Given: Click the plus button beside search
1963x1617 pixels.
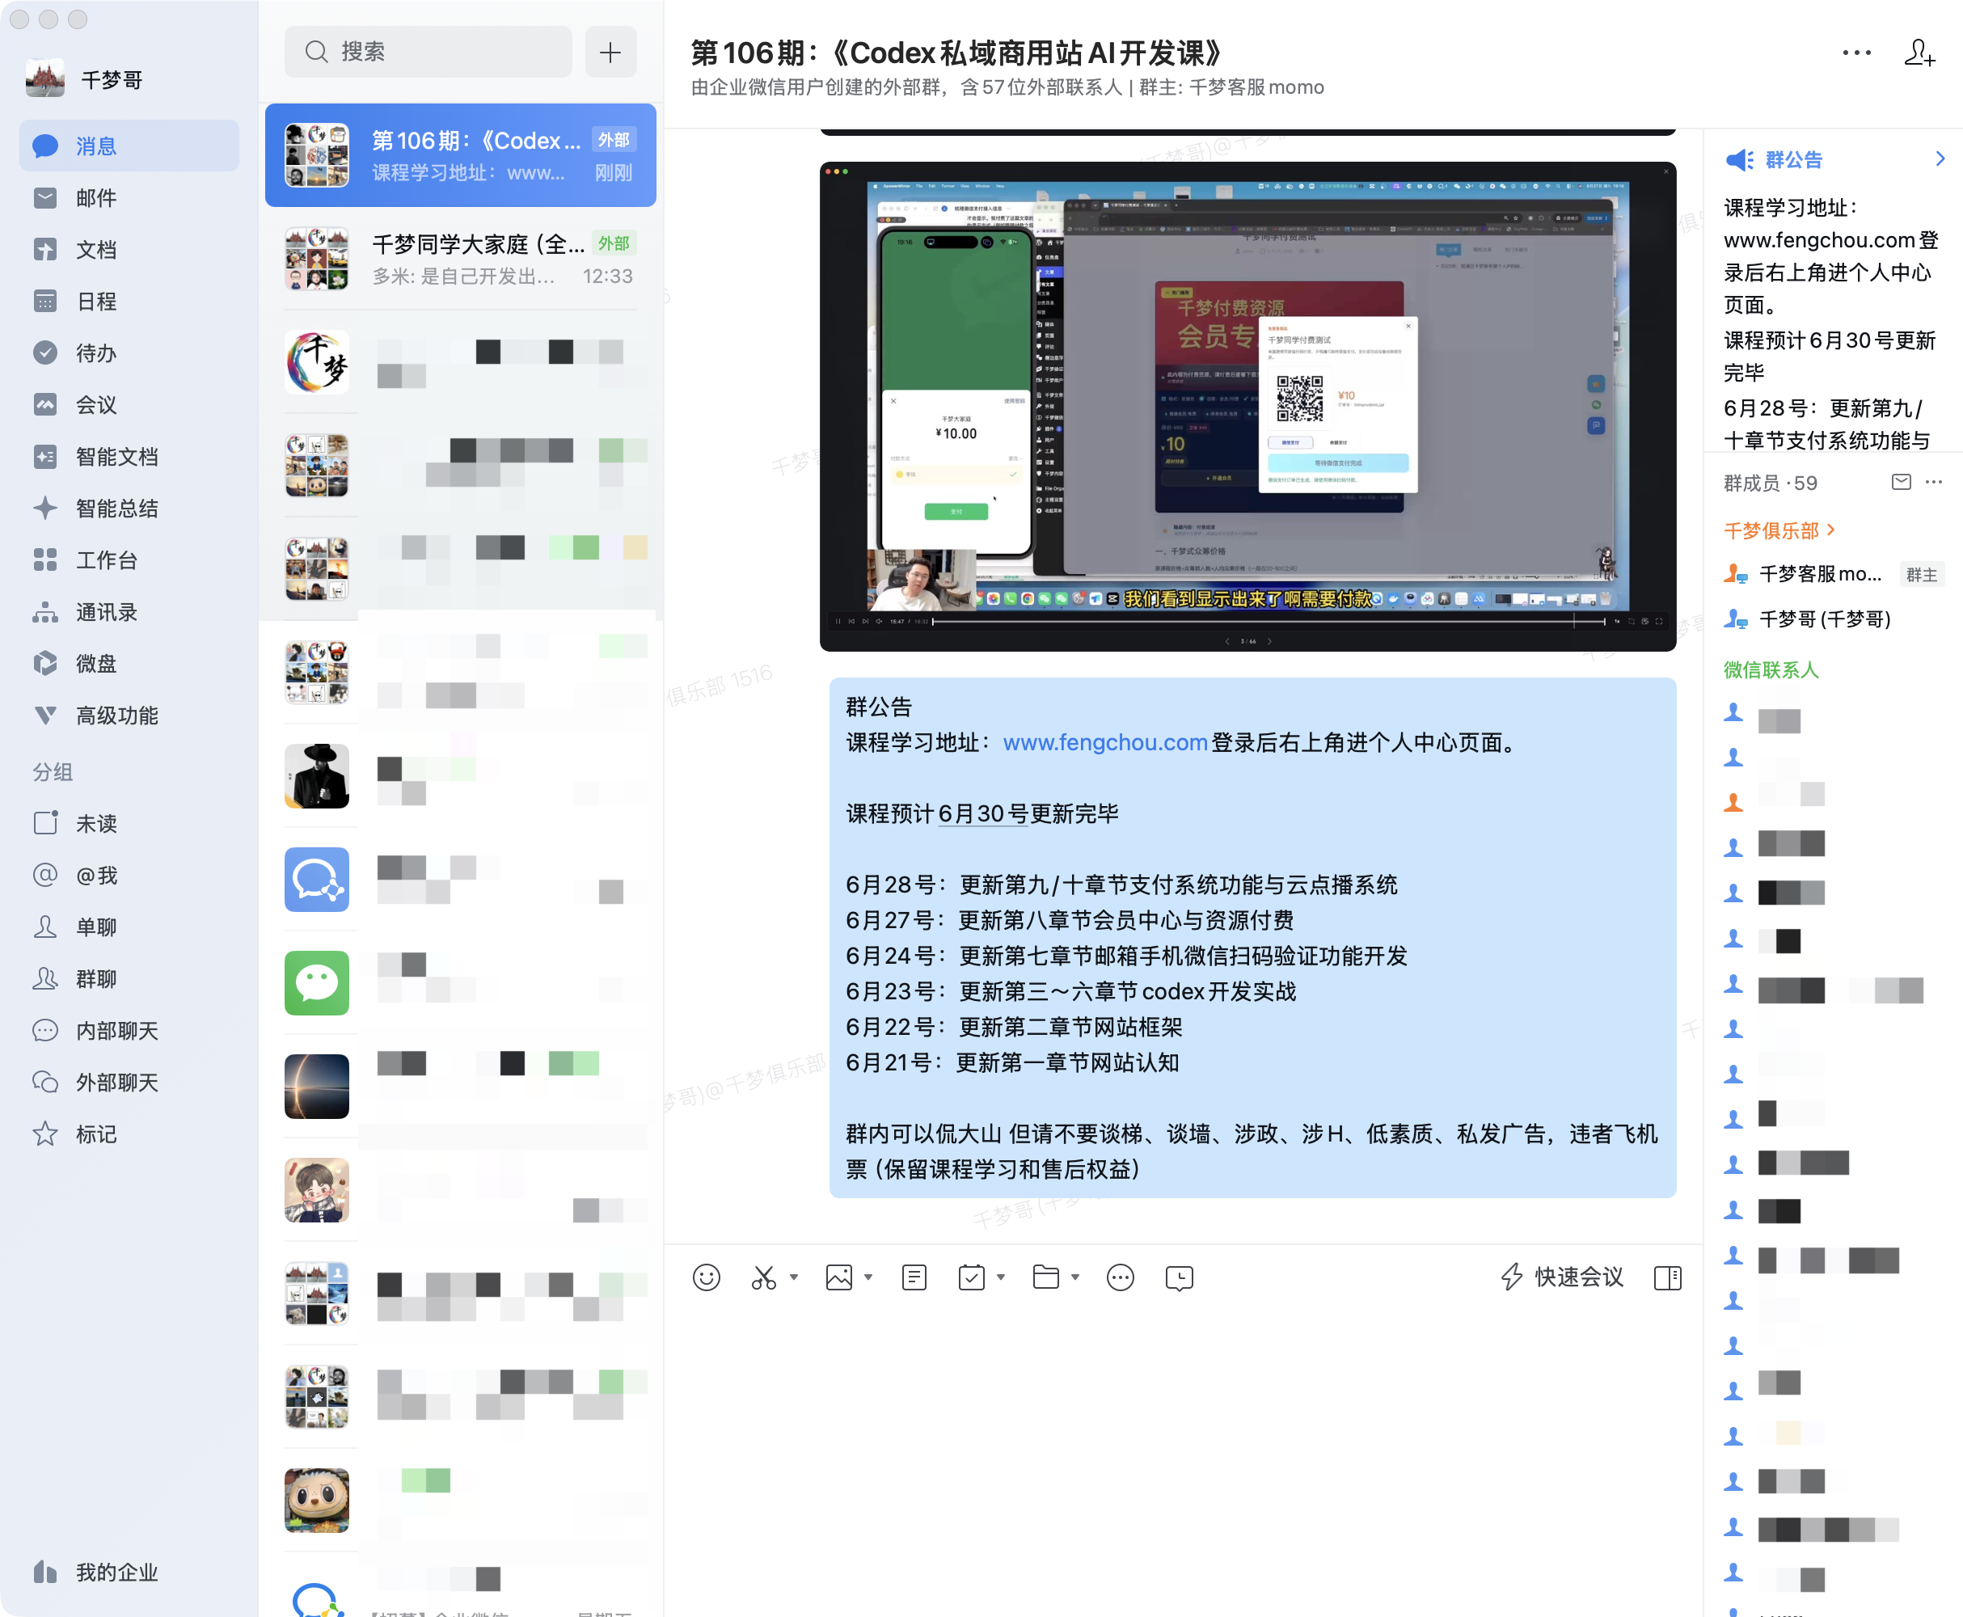Looking at the screenshot, I should pos(611,51).
